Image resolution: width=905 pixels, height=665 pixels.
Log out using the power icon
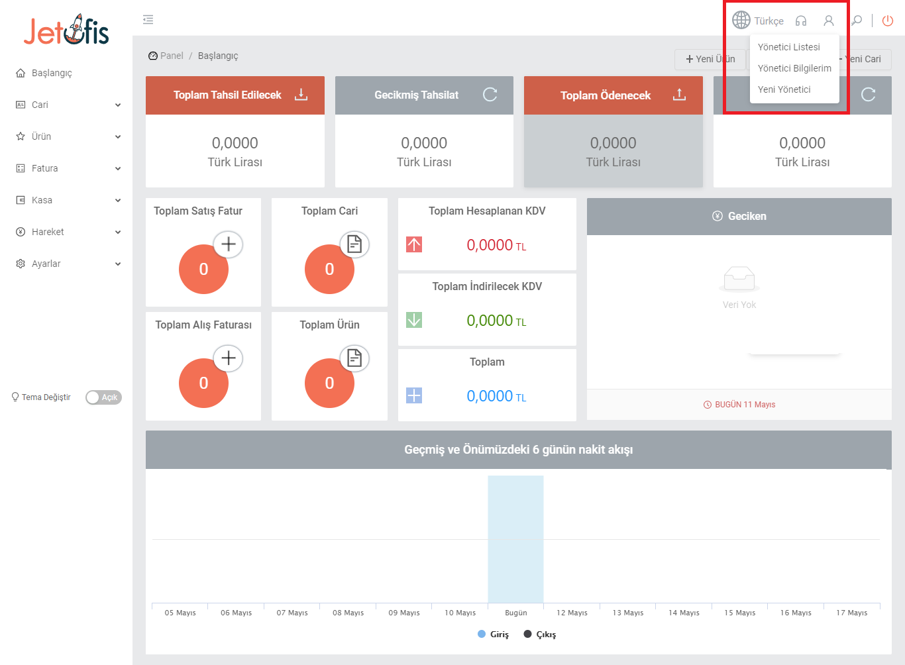tap(888, 21)
